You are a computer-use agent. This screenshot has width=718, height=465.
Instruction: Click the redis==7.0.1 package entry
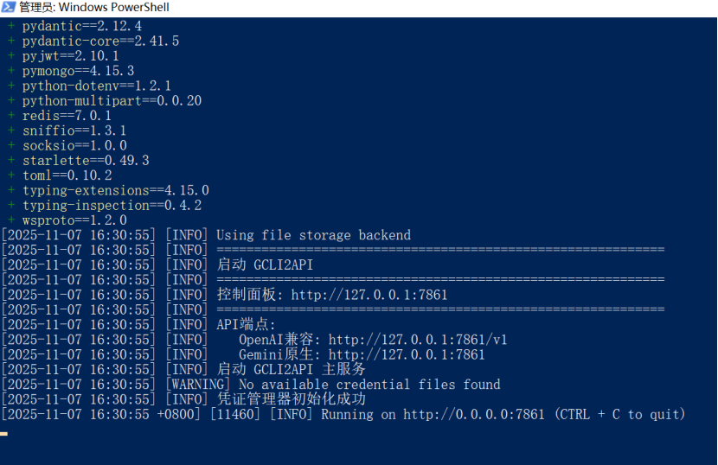coord(67,116)
